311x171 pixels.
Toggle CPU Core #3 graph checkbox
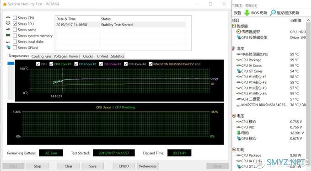[x=101, y=64]
